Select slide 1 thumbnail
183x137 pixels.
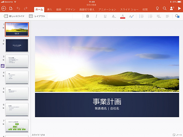(17, 29)
